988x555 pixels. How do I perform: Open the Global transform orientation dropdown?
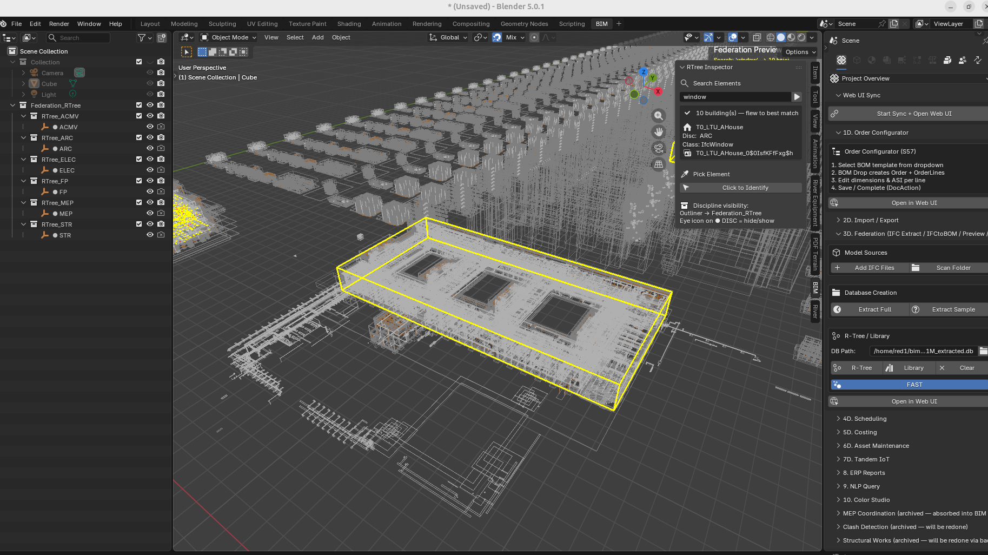(x=448, y=37)
